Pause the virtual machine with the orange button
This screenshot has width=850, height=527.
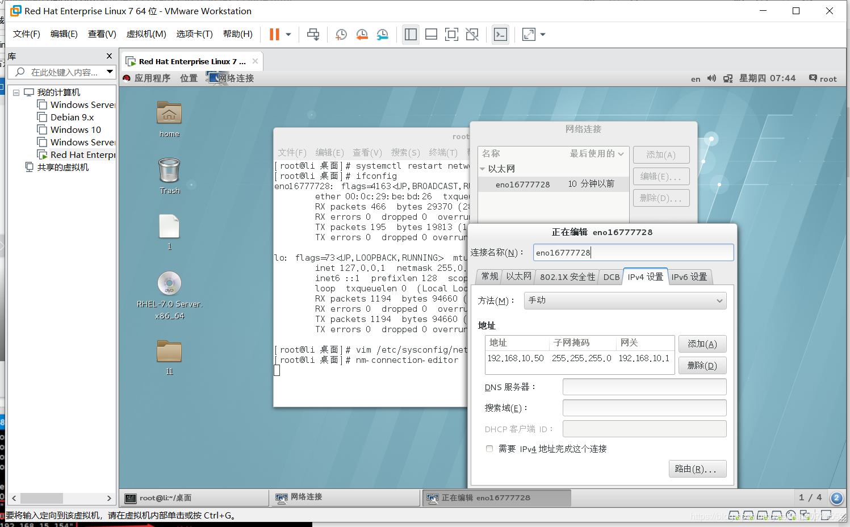(x=274, y=35)
